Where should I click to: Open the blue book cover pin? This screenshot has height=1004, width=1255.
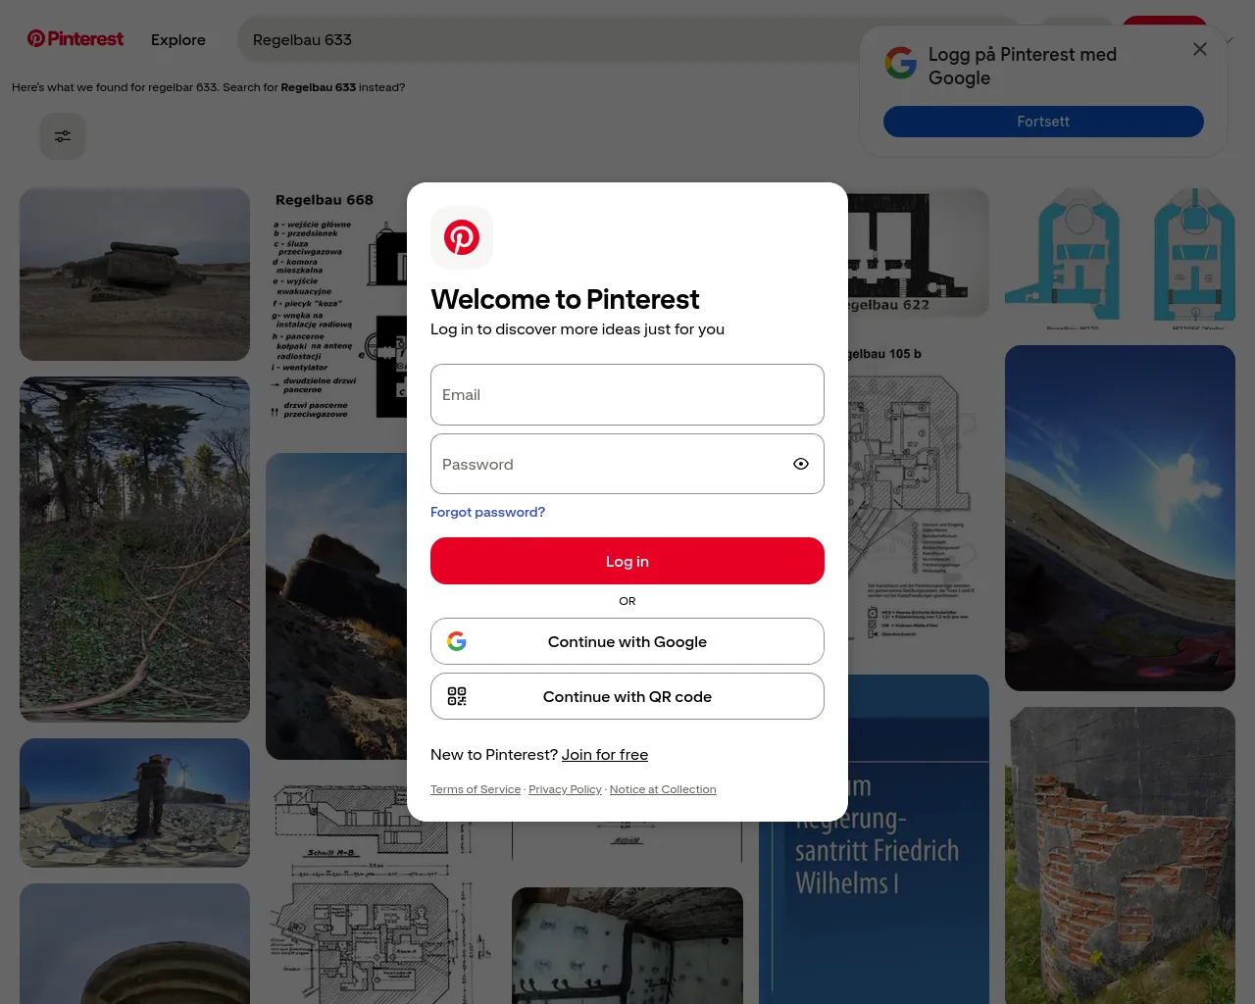click(875, 839)
